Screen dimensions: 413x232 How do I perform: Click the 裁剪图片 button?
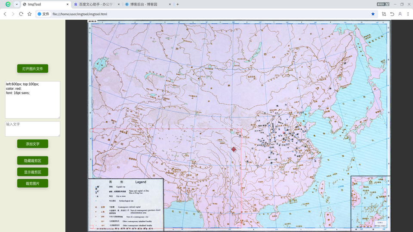coord(33,183)
